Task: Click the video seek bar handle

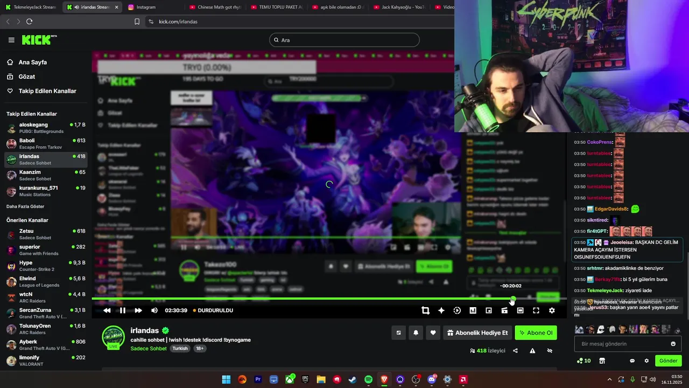Action: 513,299
